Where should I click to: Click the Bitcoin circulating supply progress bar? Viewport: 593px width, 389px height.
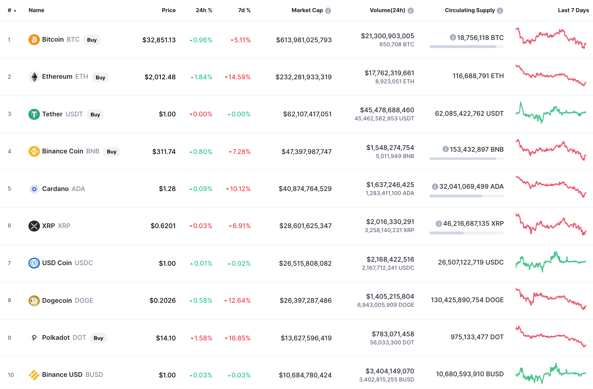[x=467, y=47]
